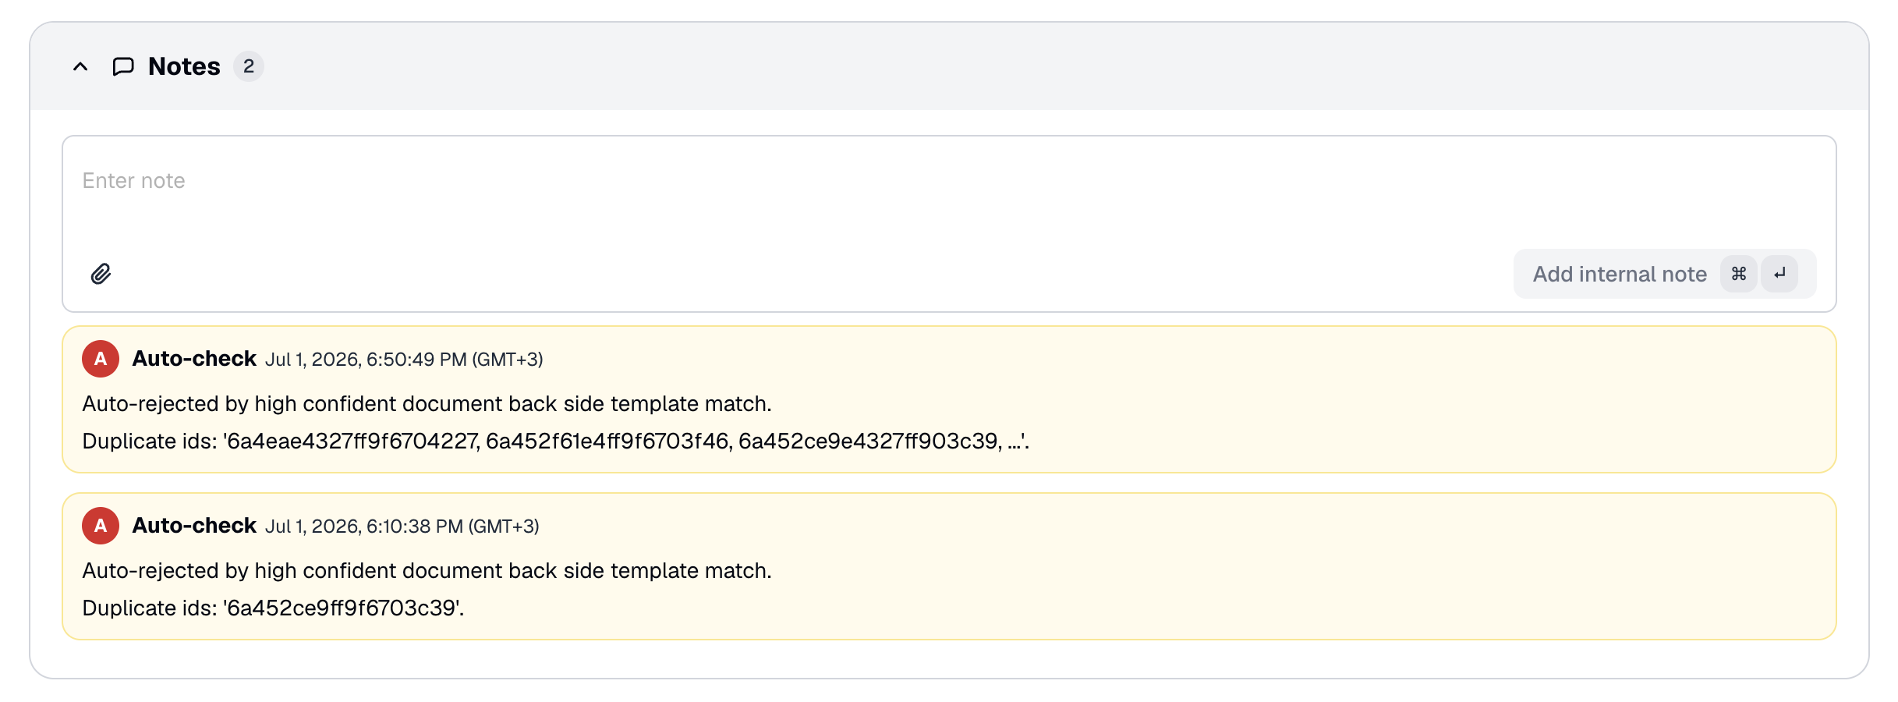The width and height of the screenshot is (1898, 702).
Task: Click the Notes section heading
Action: point(184,66)
